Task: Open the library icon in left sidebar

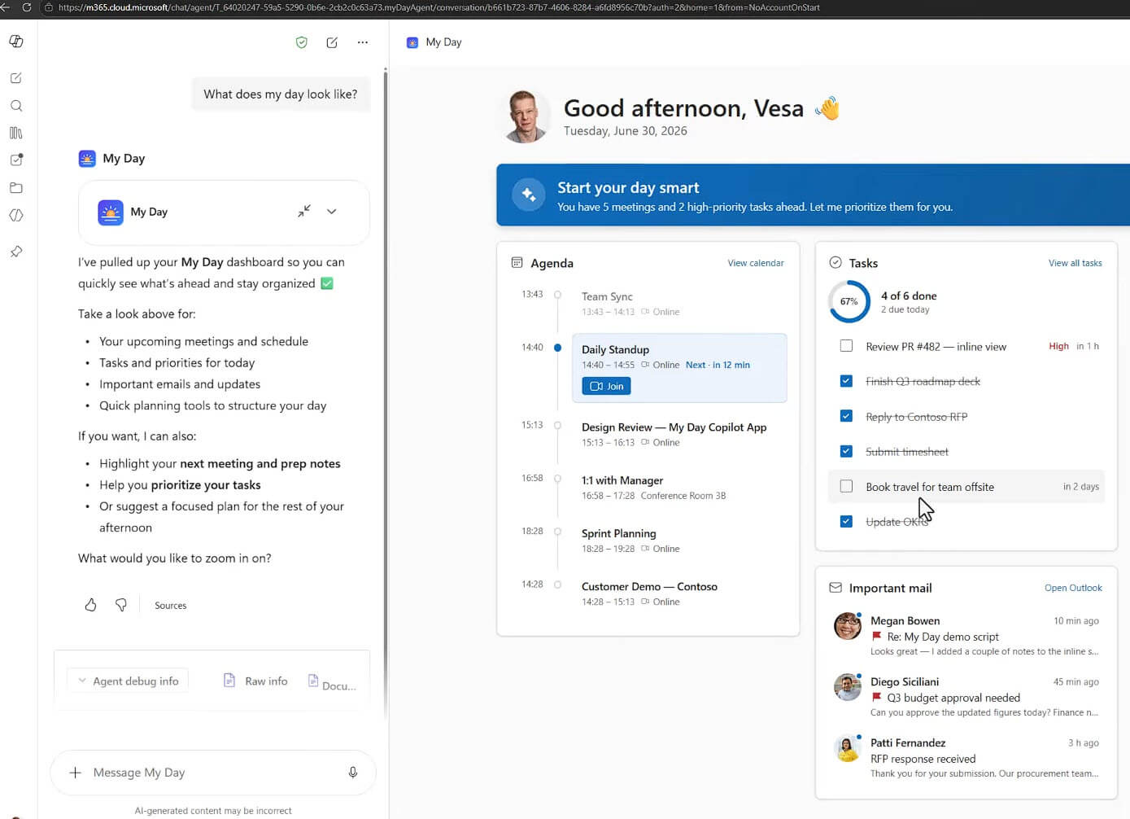Action: pyautogui.click(x=16, y=133)
